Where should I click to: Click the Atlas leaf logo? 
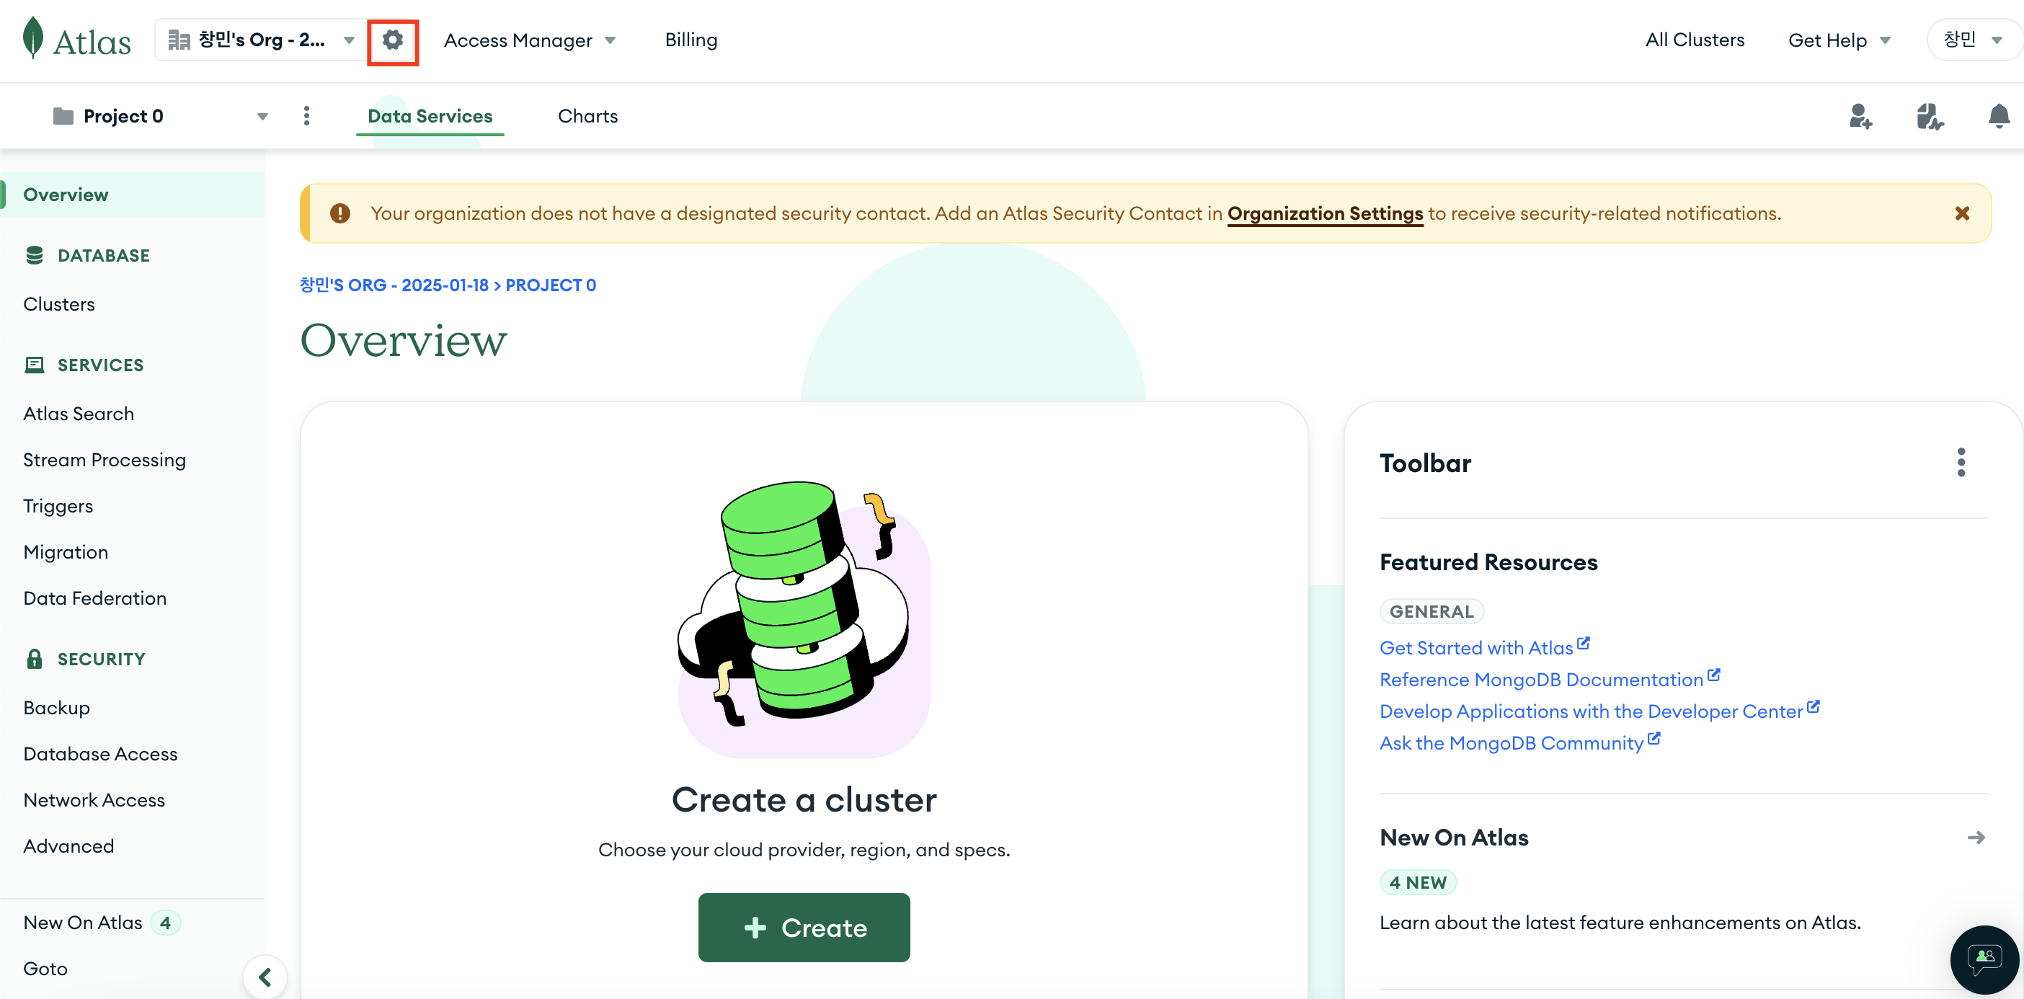pos(33,37)
